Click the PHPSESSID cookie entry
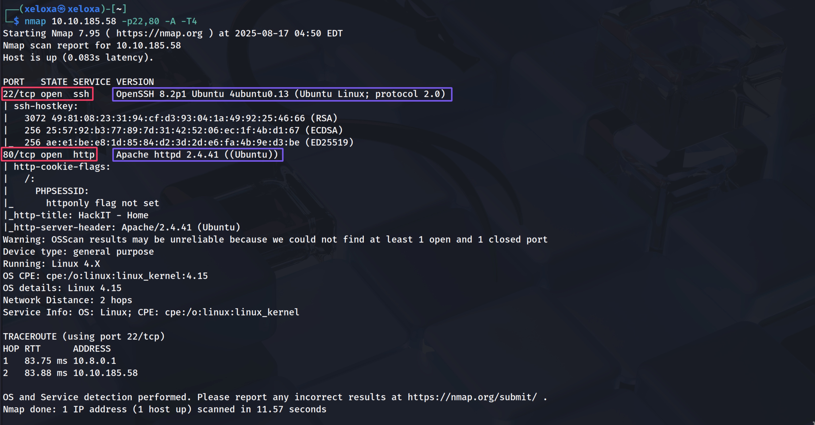Screen dimensions: 815x425 coord(62,191)
